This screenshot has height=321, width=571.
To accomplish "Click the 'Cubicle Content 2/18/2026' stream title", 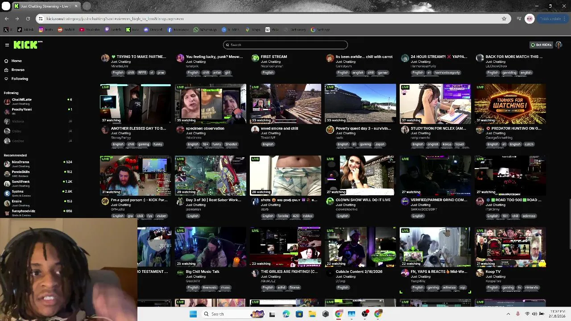I will click(x=359, y=272).
